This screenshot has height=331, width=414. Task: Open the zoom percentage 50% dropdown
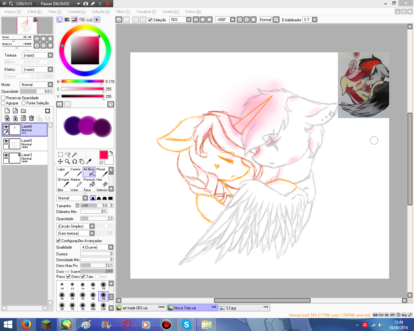tap(180, 19)
